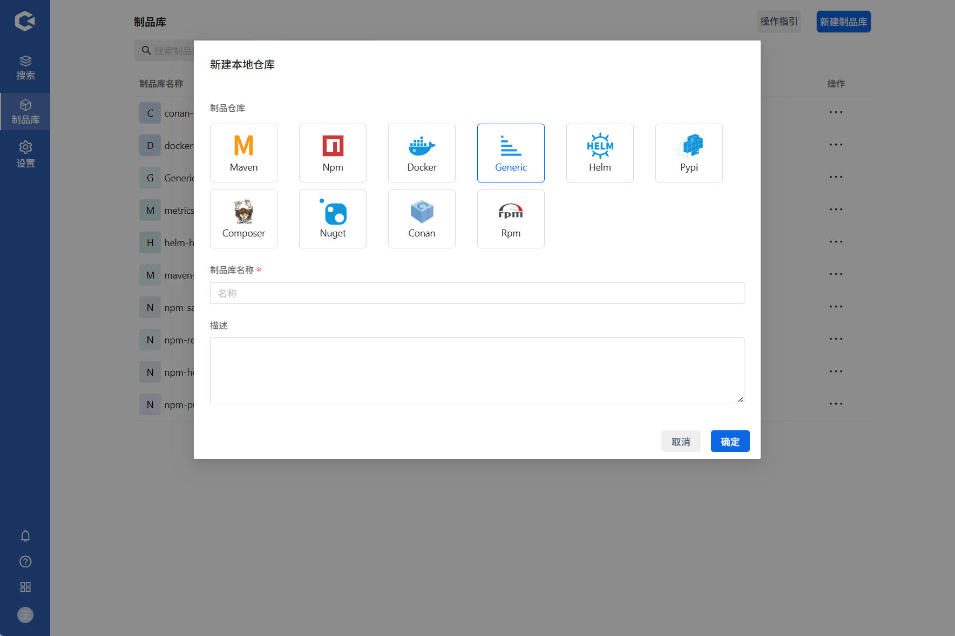Click the D badge of docker row
Screen dimensions: 955x636
coord(150,145)
